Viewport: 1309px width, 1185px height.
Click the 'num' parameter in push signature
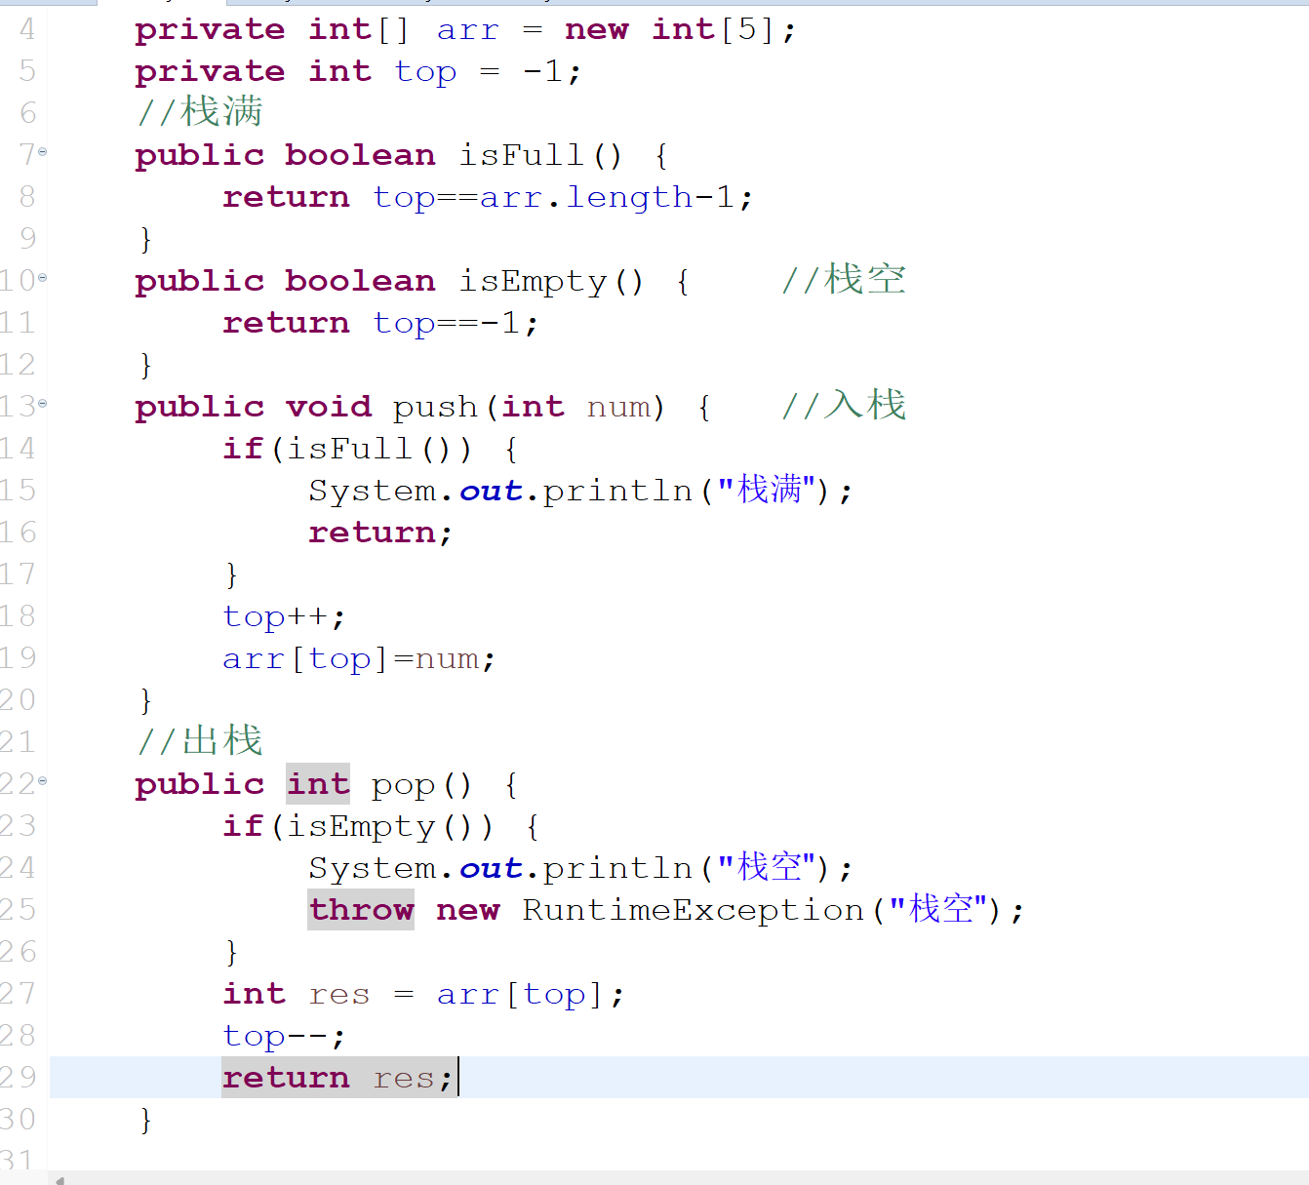coord(618,407)
